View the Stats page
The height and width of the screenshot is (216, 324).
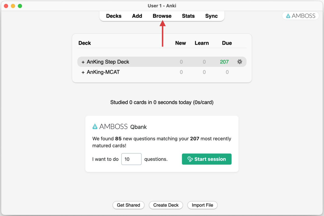tap(188, 16)
